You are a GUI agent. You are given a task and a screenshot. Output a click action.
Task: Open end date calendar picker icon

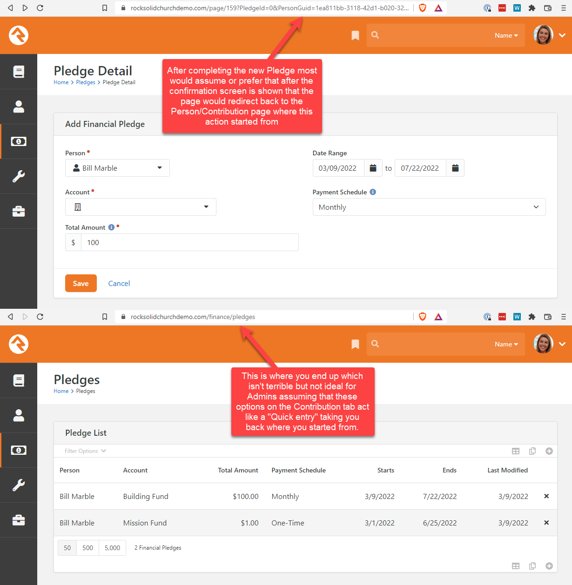pos(455,168)
